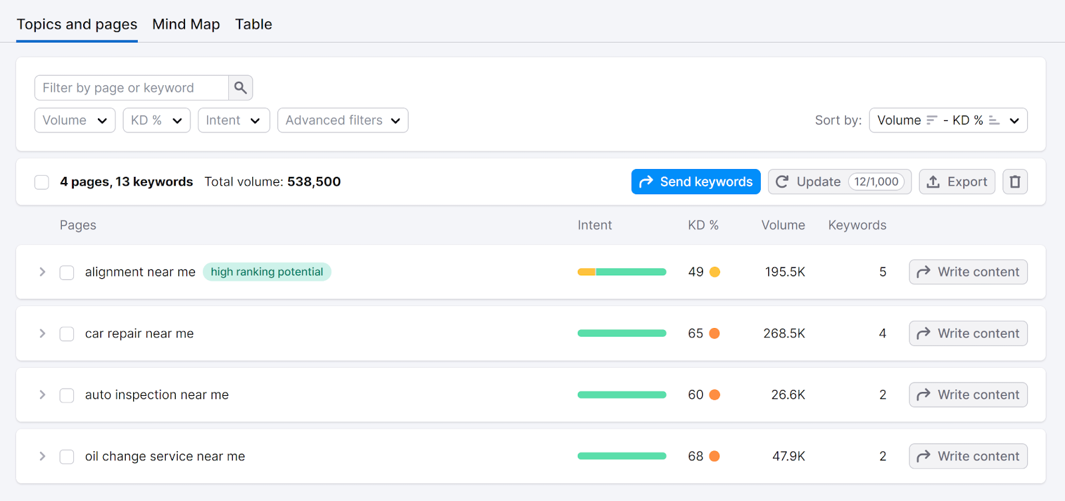Click the Export button

click(957, 182)
